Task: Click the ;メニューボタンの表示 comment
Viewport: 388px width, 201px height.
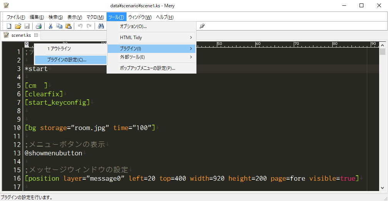Action: (x=65, y=145)
